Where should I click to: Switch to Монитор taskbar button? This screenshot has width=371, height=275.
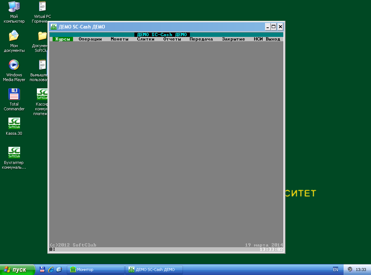click(96, 270)
